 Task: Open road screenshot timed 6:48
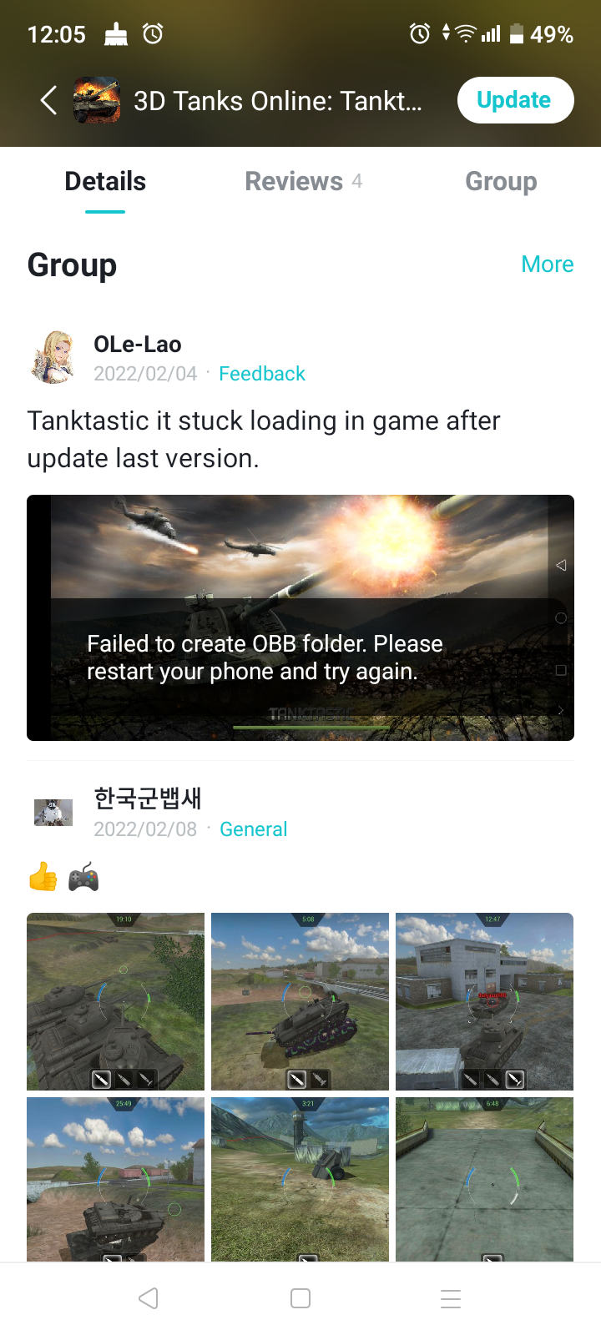(x=484, y=1179)
